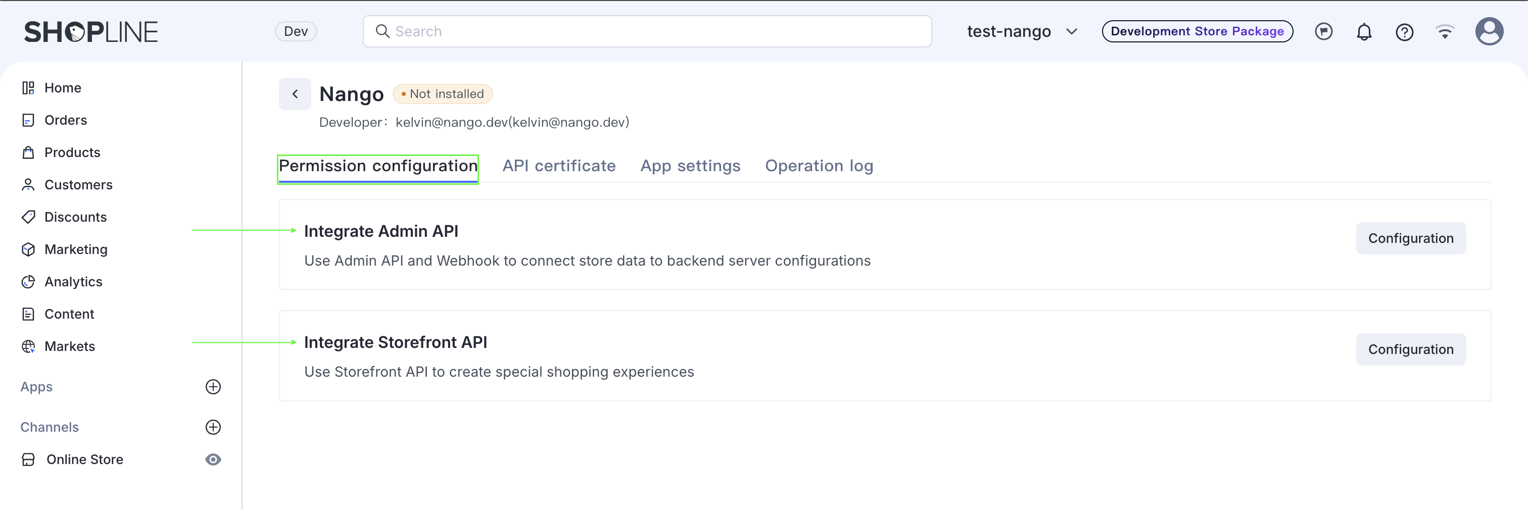Click the Nango app title
The height and width of the screenshot is (510, 1528).
351,94
